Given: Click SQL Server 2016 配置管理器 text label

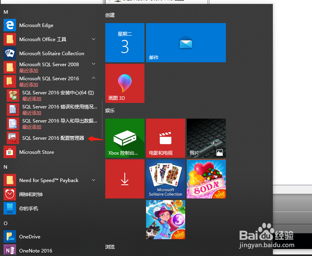Looking at the screenshot, I should [x=53, y=138].
